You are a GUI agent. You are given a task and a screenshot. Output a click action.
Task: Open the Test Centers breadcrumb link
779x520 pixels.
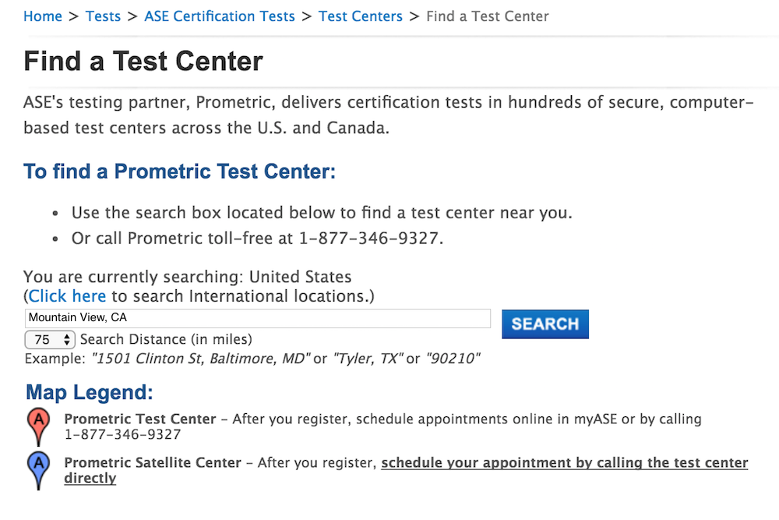coord(360,16)
